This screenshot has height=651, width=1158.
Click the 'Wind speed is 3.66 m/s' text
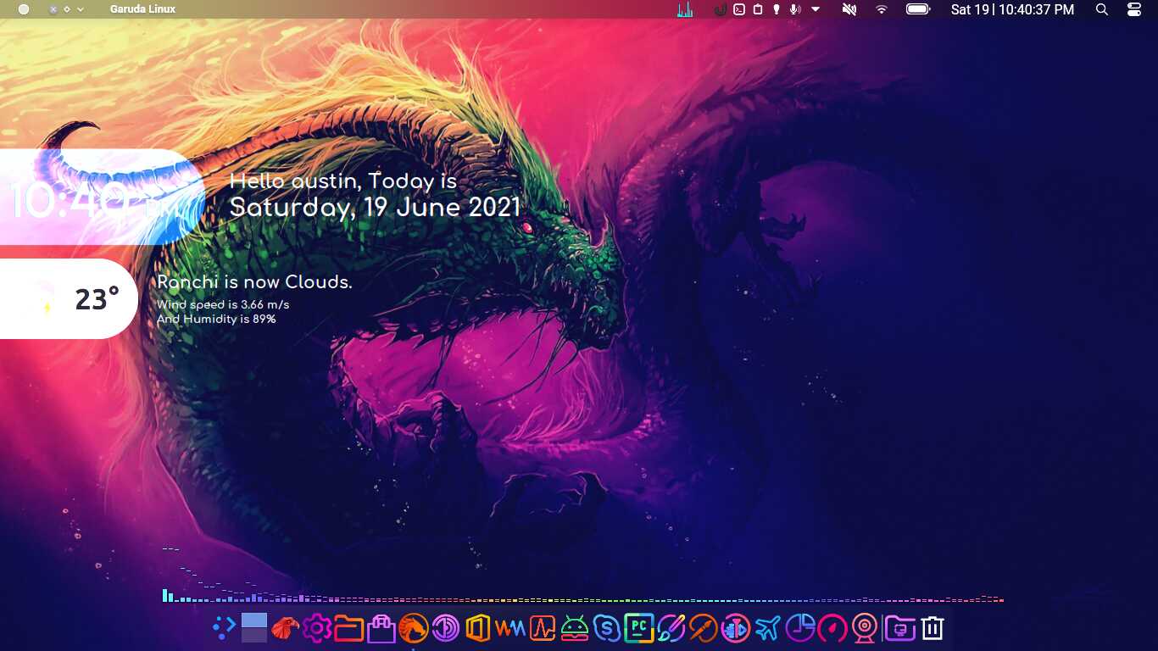pos(224,304)
